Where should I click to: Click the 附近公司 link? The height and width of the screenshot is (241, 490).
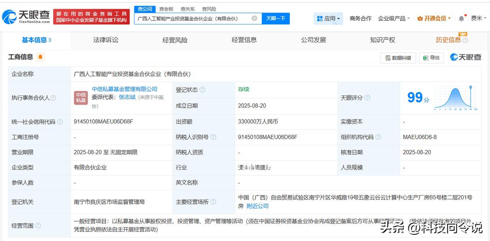click(258, 206)
